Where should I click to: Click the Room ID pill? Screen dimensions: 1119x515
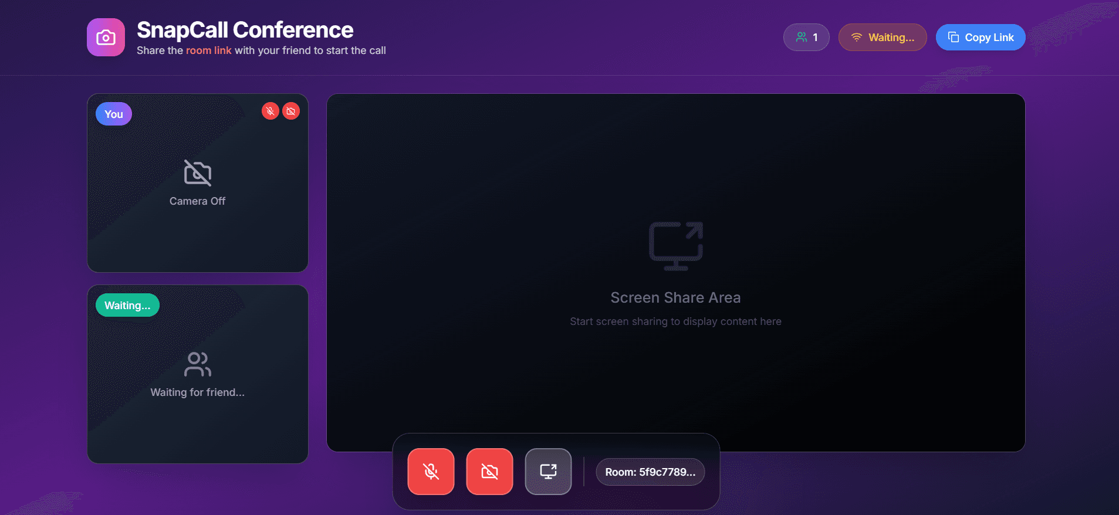click(650, 472)
